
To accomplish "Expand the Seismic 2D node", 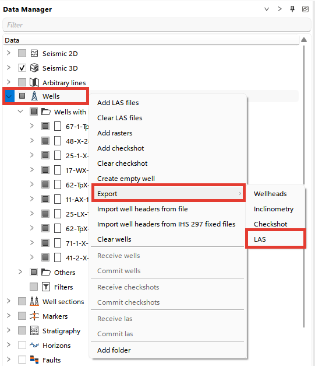I will 9,53.
